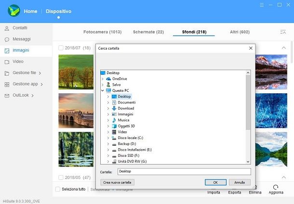Click the Importa button
Viewport: 294px width, 204px height.
(214, 192)
